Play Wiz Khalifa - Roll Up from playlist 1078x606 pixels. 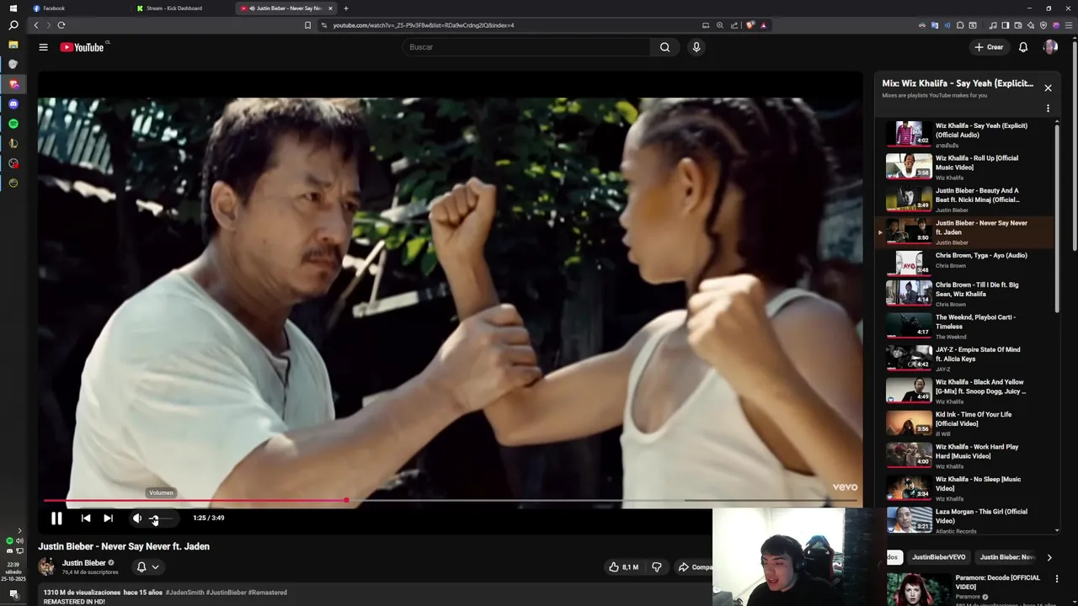coord(964,167)
